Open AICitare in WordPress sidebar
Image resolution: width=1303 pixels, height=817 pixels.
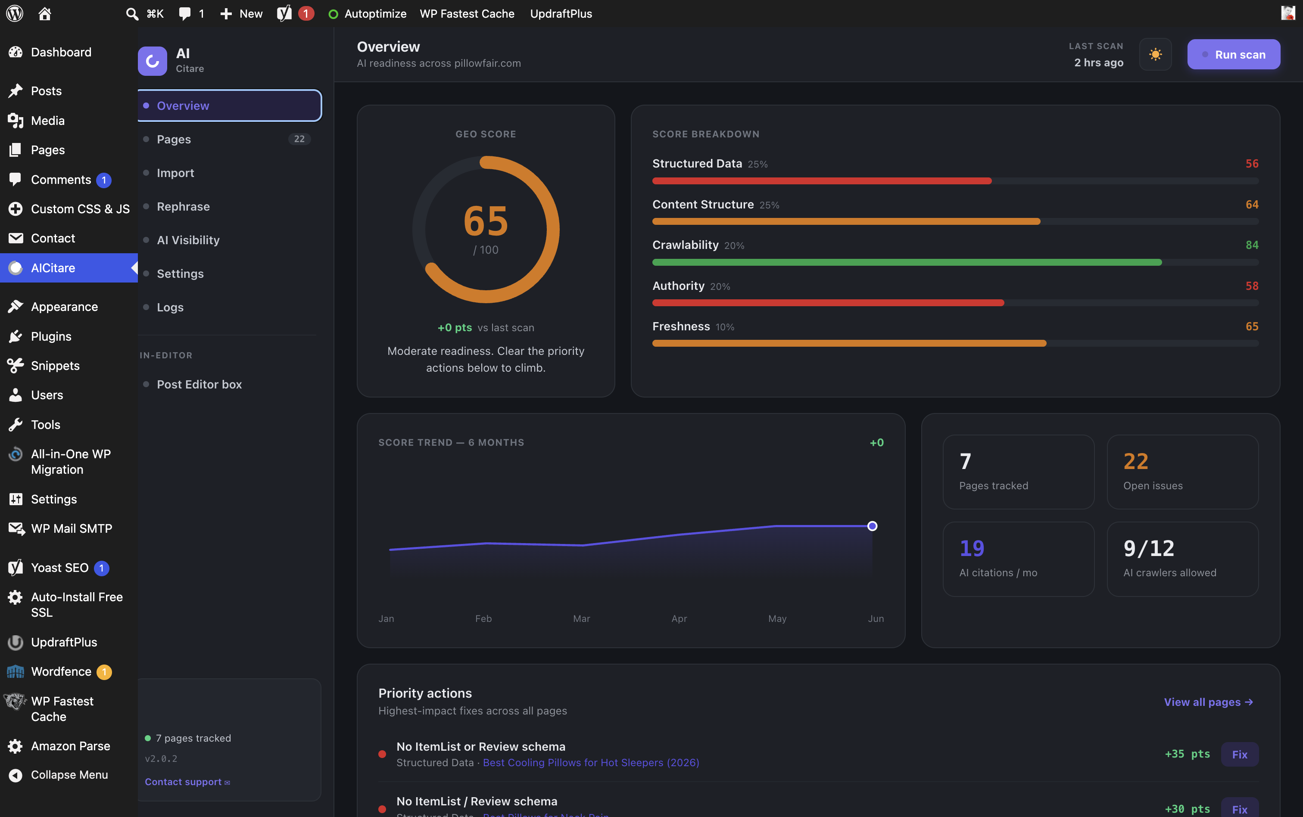[69, 267]
